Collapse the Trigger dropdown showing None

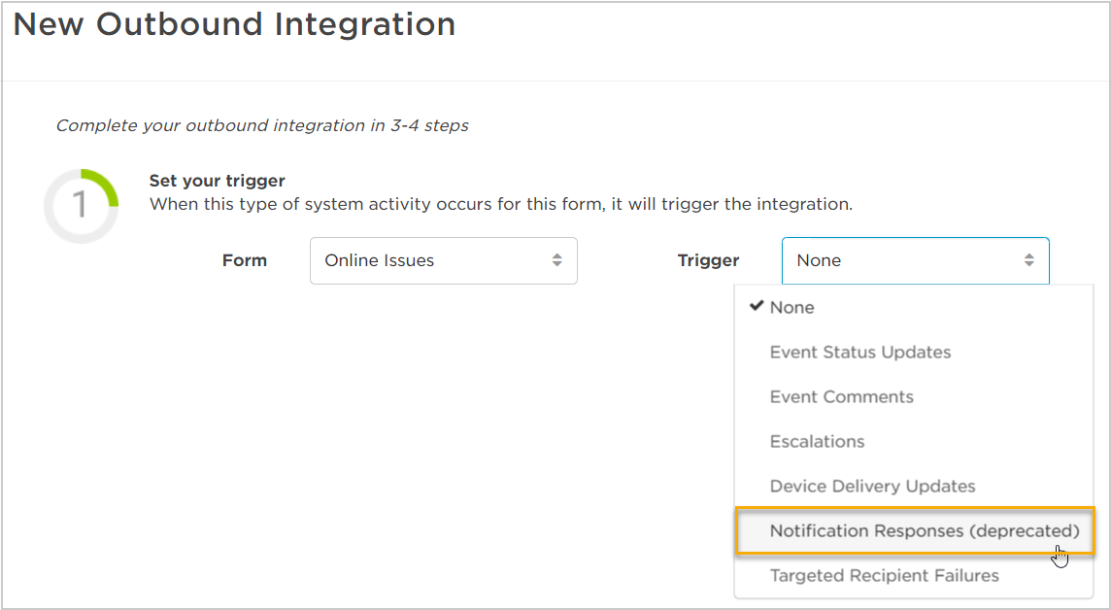(915, 260)
